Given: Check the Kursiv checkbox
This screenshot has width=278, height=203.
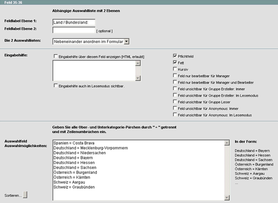Looking at the screenshot, I should click(175, 69).
